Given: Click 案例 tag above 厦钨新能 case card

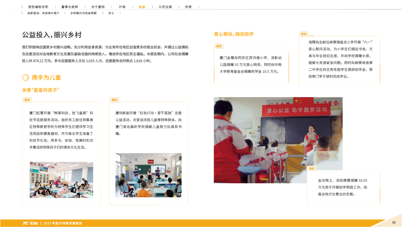Looking at the screenshot, I should 114,100.
